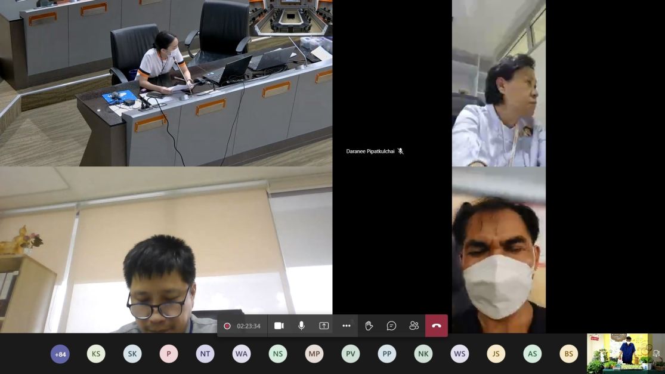Raise your hand in the meeting
665x374 pixels.
369,326
